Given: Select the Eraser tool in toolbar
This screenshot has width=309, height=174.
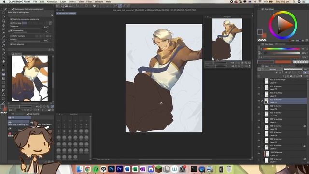Looking at the screenshot, I should click(x=3, y=62).
